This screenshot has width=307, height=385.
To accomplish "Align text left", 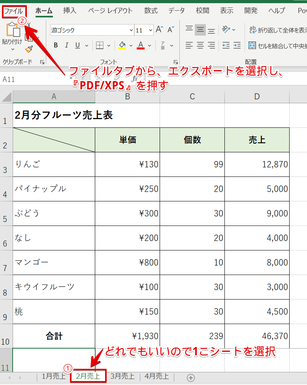I will pyautogui.click(x=189, y=46).
